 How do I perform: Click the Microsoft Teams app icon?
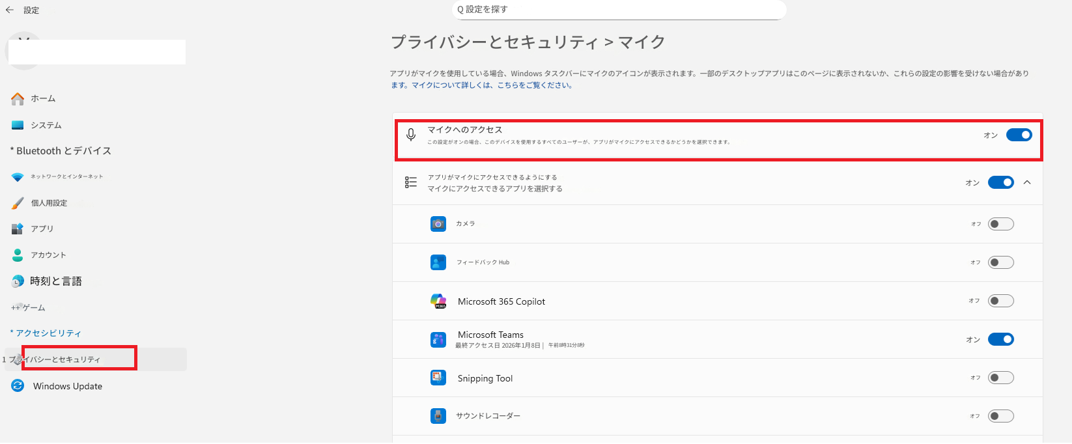(438, 339)
